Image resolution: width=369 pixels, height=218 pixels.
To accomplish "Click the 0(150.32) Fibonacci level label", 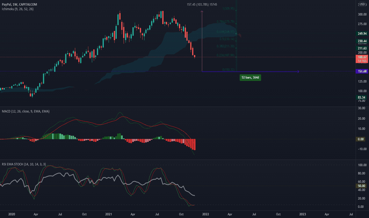I will coord(228,70).
